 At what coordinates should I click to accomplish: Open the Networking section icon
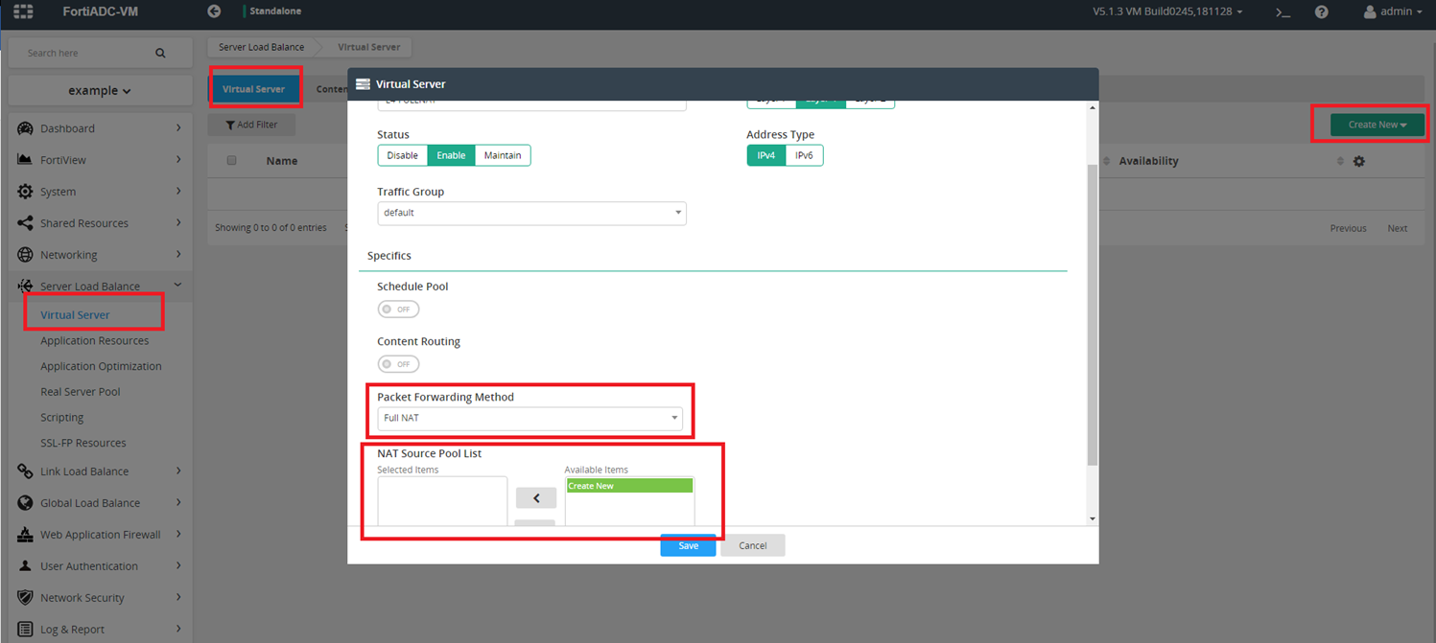(24, 254)
